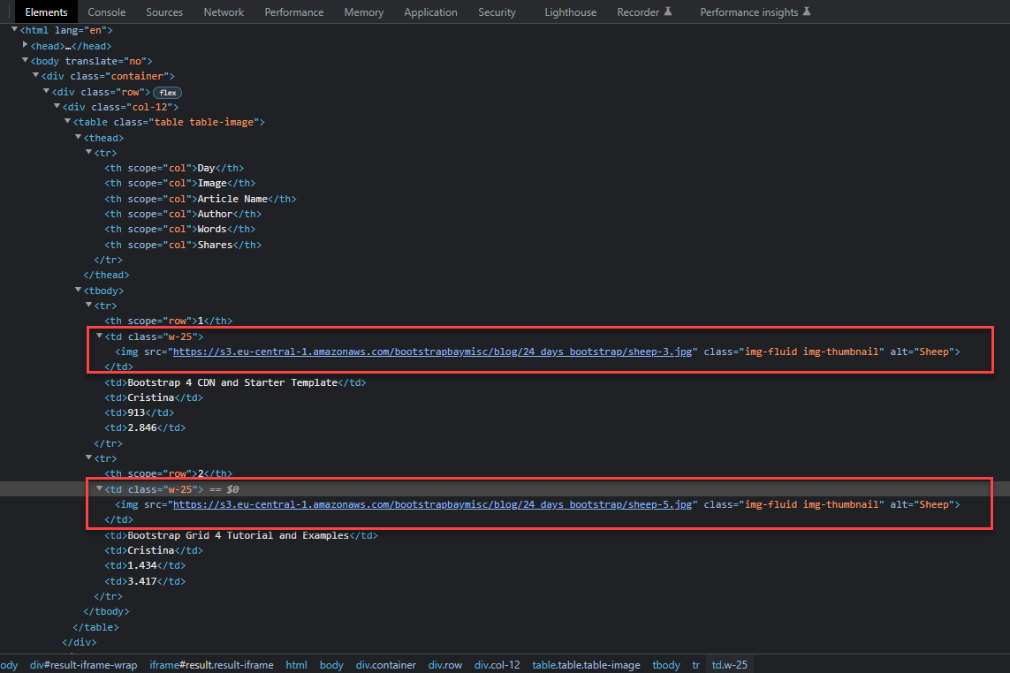Select the Bootstrap Grid 4 Tutorial td line
The width and height of the screenshot is (1010, 673).
tap(241, 535)
